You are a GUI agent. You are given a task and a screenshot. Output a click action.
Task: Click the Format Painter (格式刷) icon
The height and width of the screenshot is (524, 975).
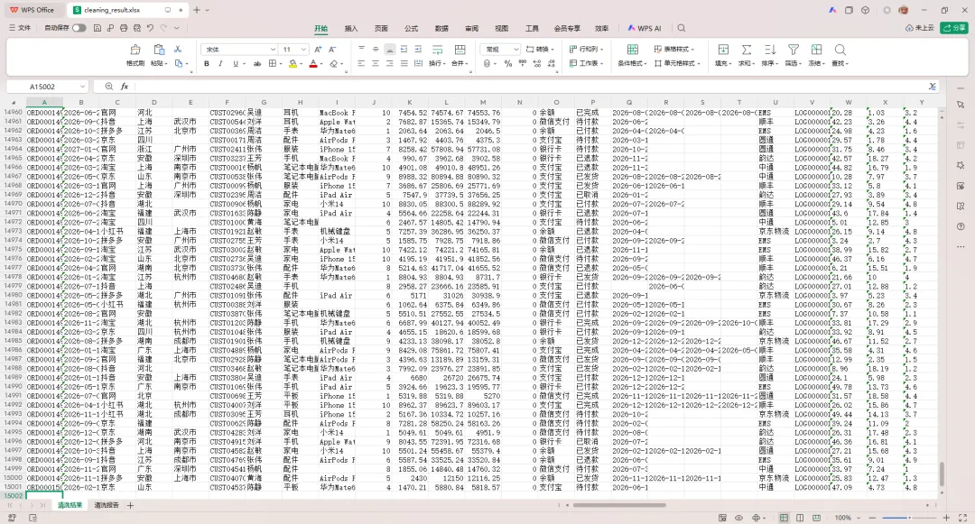pyautogui.click(x=135, y=50)
